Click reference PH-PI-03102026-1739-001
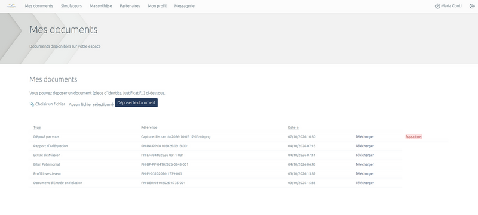478x215 pixels. coord(161,174)
